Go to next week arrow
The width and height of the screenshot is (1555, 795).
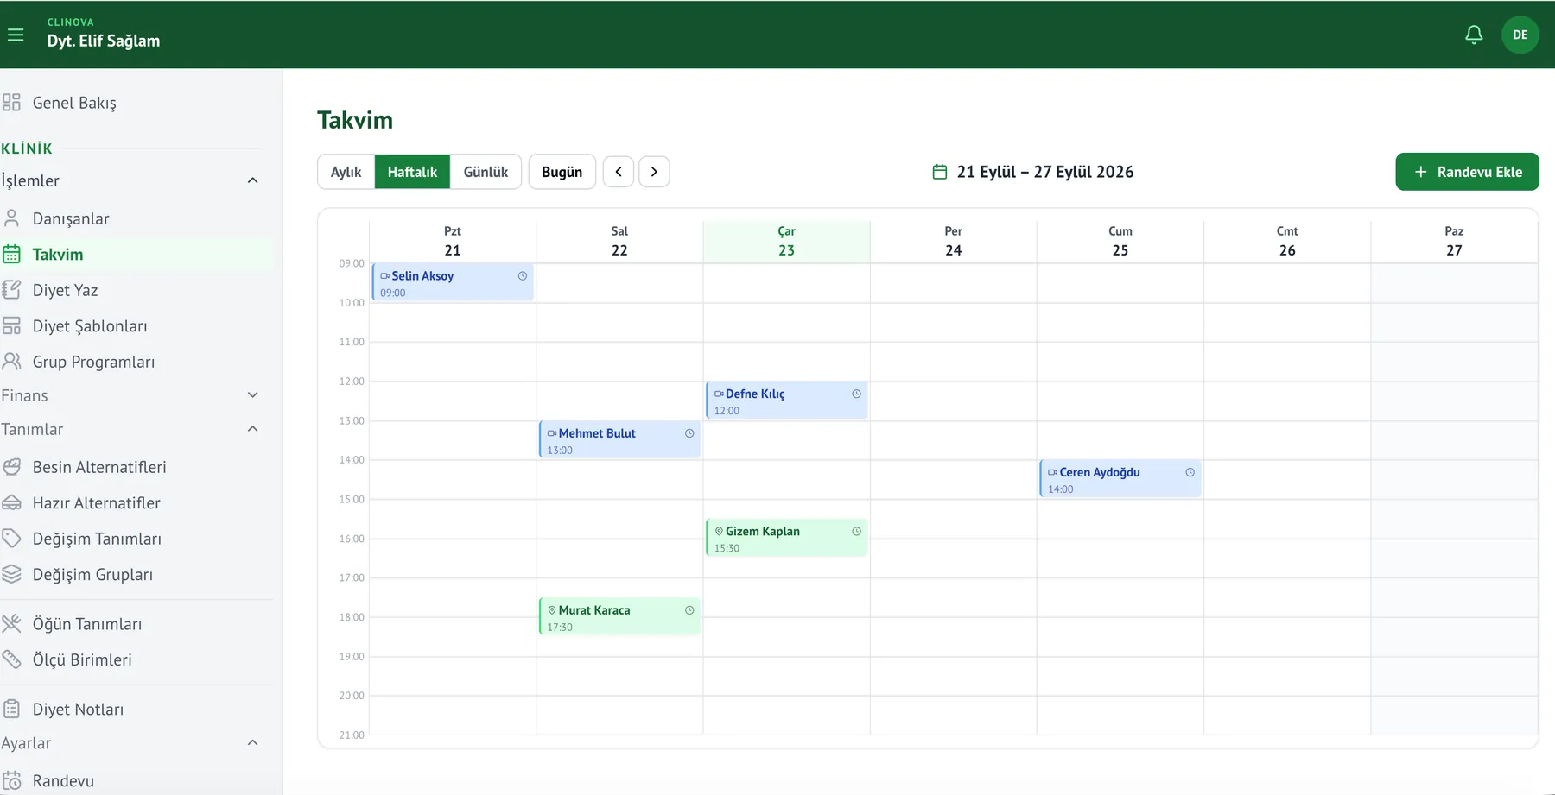pos(654,172)
